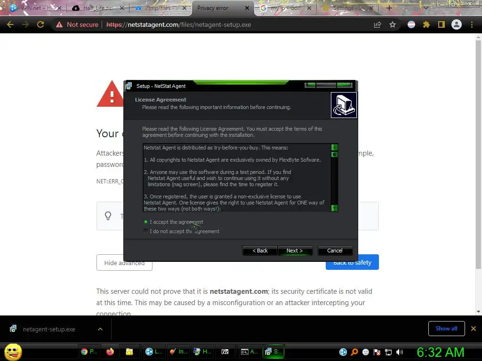Image resolution: width=482 pixels, height=361 pixels.
Task: Click the Chrome page vertical scrollbar
Action: click(478, 154)
